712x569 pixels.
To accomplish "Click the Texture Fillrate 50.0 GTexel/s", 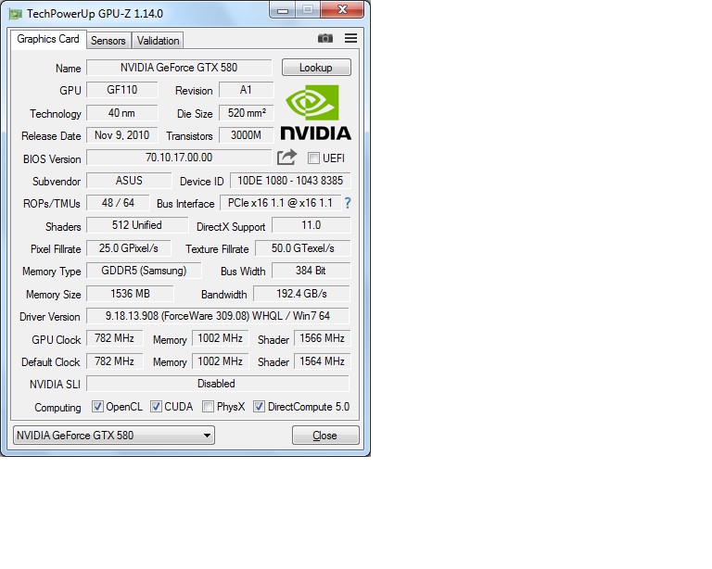I will (303, 248).
